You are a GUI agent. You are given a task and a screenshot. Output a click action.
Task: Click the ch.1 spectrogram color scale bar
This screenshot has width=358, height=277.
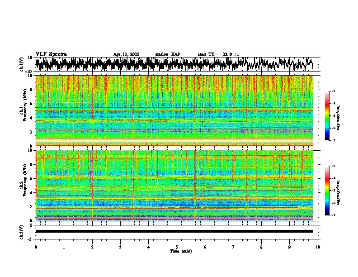click(x=327, y=116)
